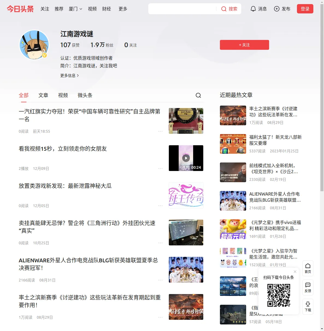The width and height of the screenshot is (324, 331).
Task: Click the red 登录 button
Action: pyautogui.click(x=305, y=9)
